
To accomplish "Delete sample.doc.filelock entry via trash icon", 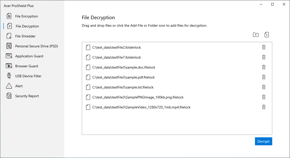I will (x=263, y=67).
